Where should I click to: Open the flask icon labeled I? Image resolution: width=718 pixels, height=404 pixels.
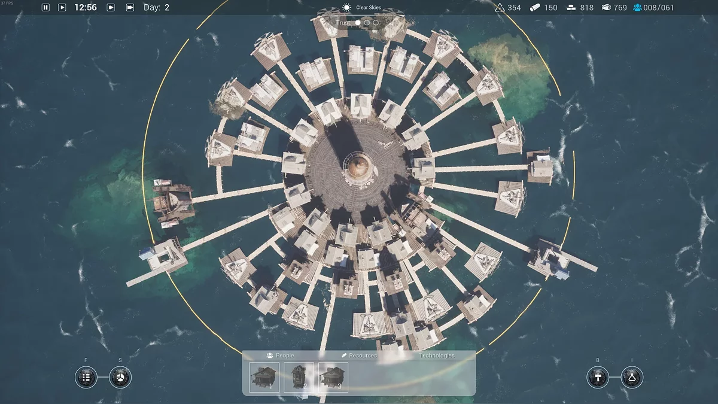631,377
